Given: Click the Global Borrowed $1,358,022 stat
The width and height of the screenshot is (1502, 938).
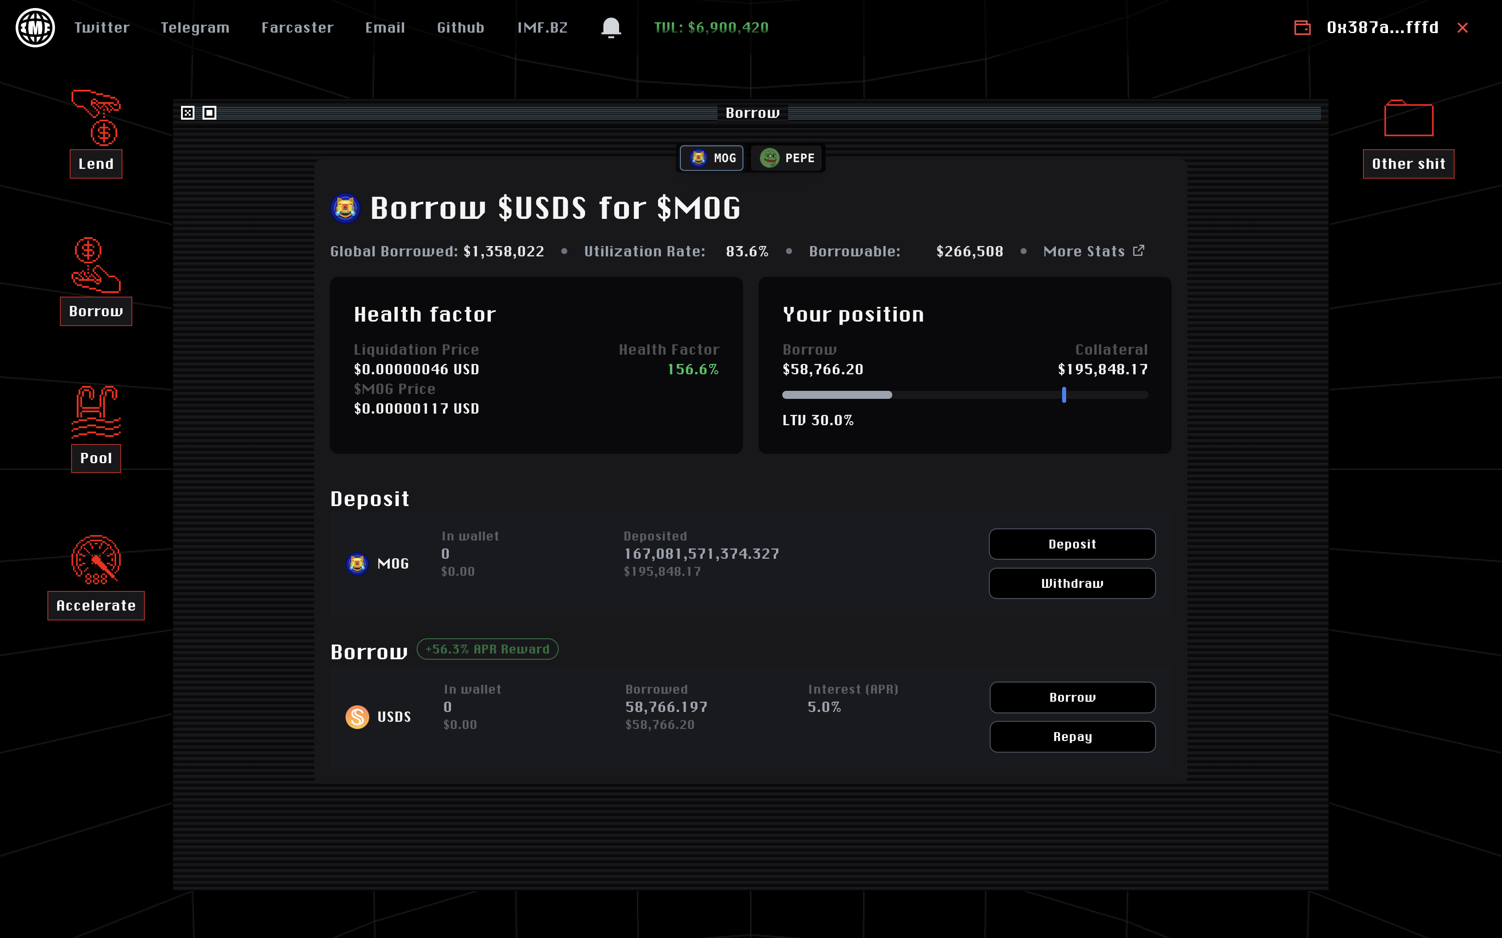Looking at the screenshot, I should [437, 251].
